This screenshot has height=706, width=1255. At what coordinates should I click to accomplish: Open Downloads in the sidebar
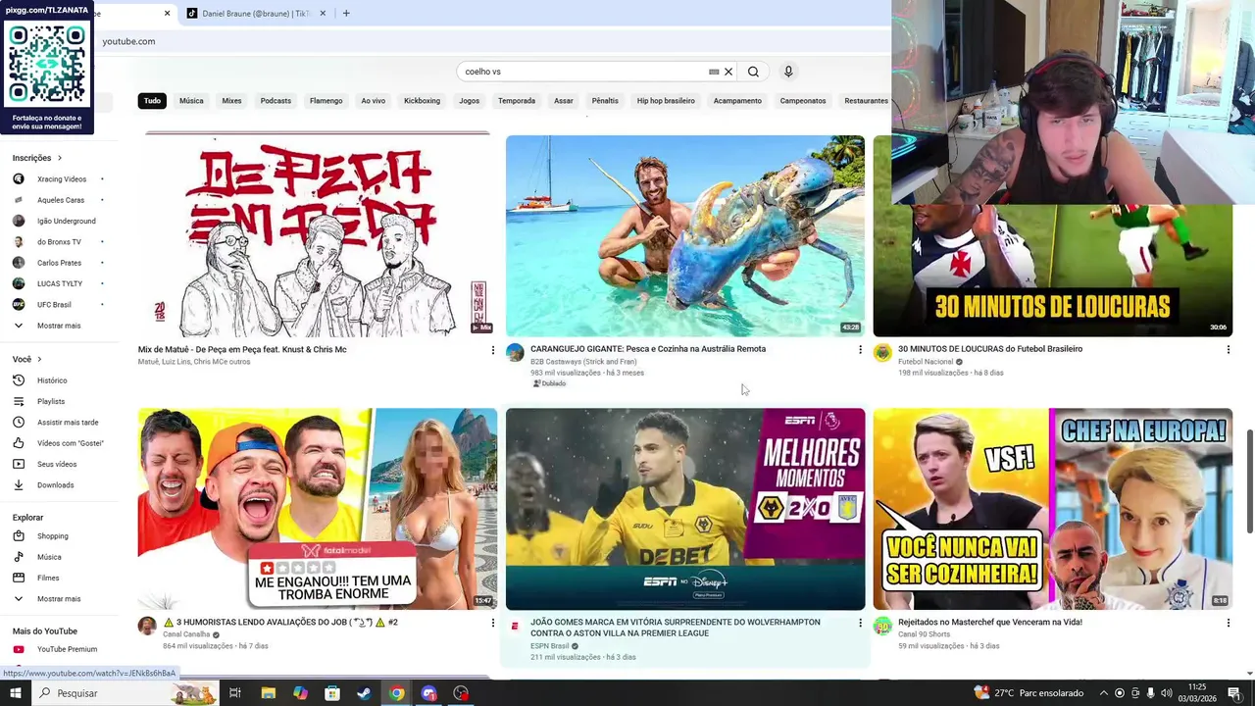pyautogui.click(x=55, y=485)
